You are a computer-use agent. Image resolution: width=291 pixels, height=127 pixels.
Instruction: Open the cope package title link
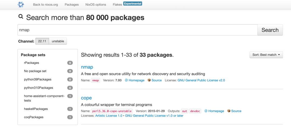pos(86,98)
